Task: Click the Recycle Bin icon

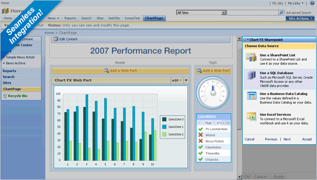Action: 5,96
